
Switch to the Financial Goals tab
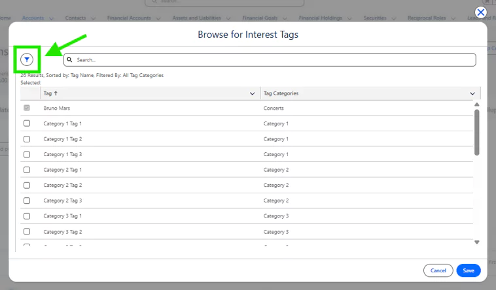pos(262,18)
